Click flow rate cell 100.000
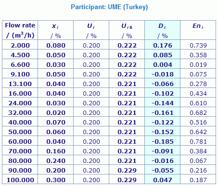This screenshot has width=218, height=186. (20, 180)
